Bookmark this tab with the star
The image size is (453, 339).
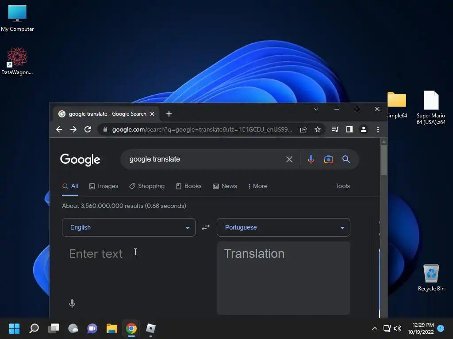tap(318, 130)
